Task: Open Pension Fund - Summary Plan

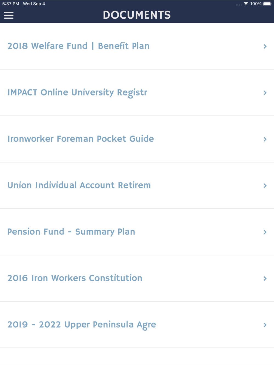Action: point(137,232)
